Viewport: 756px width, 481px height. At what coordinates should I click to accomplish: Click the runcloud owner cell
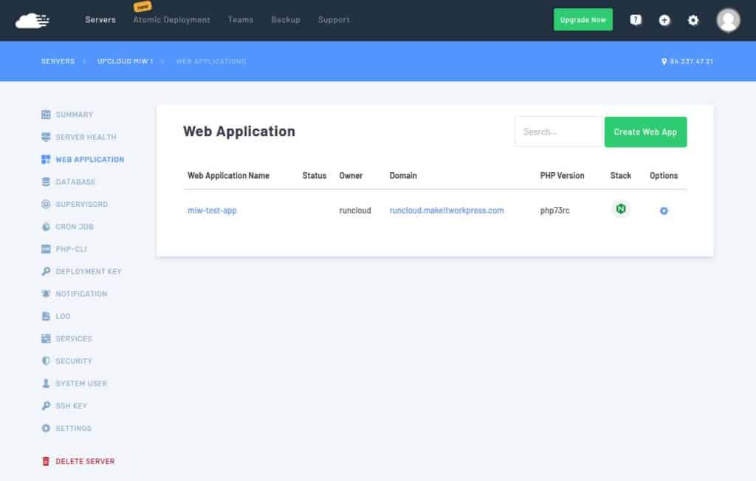pyautogui.click(x=355, y=211)
